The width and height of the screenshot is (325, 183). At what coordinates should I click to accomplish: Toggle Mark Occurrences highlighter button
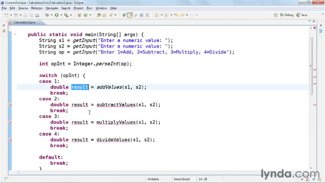[x=130, y=15]
